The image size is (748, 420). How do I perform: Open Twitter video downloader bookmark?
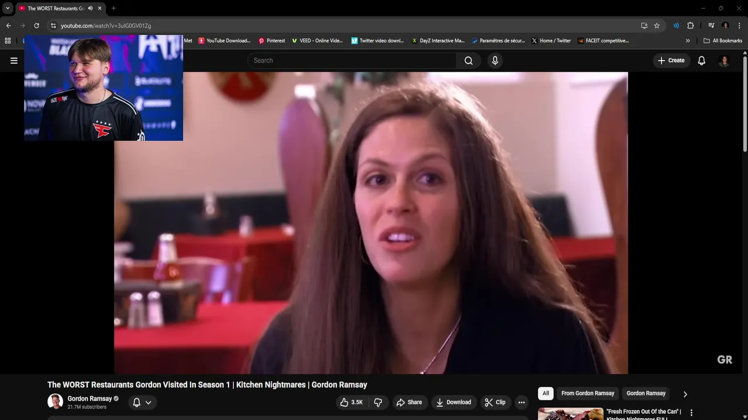(x=378, y=41)
